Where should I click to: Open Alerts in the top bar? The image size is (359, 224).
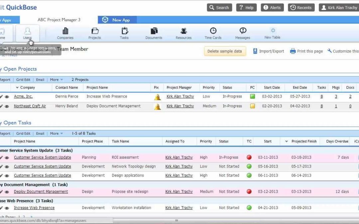[x=272, y=8]
